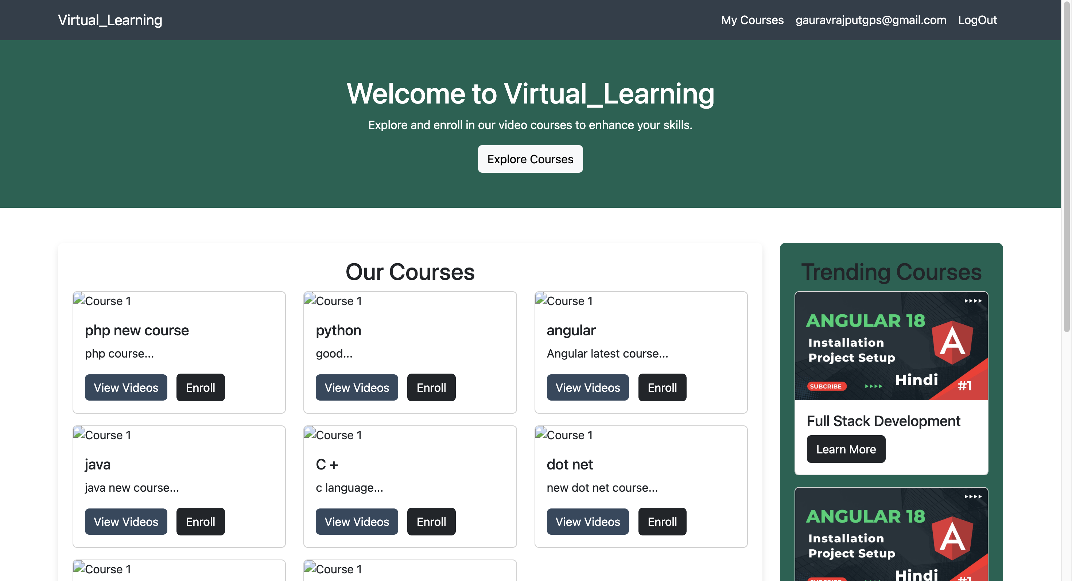View Videos for the C + course
Image resolution: width=1072 pixels, height=581 pixels.
tap(357, 522)
